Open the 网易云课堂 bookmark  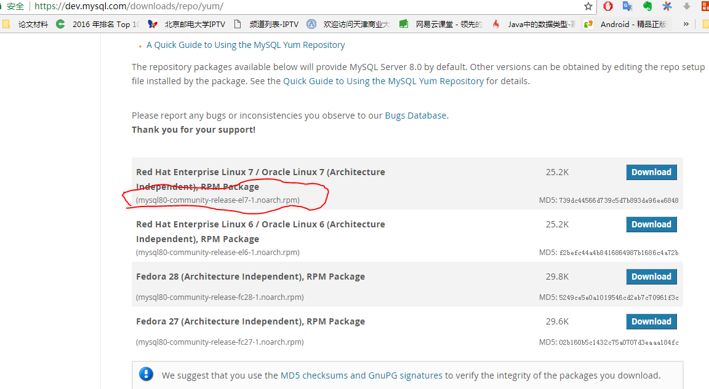pos(441,25)
